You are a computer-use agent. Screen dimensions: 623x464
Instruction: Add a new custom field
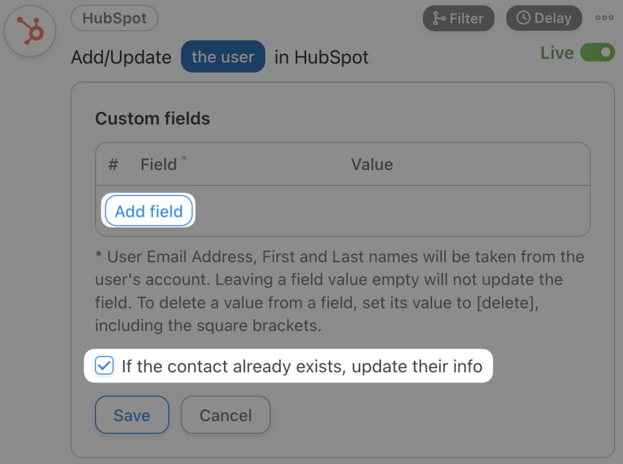pos(148,211)
